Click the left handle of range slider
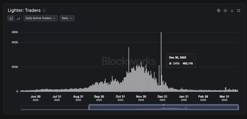The width and height of the screenshot is (247, 119). click(89, 108)
